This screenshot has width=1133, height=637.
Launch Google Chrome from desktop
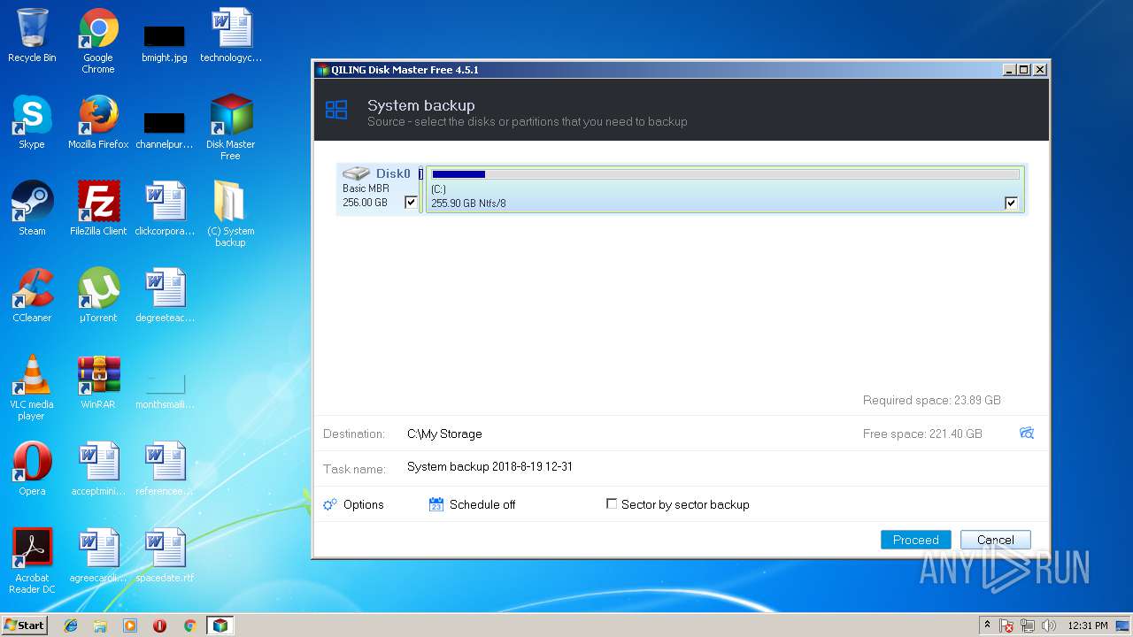pos(98,41)
